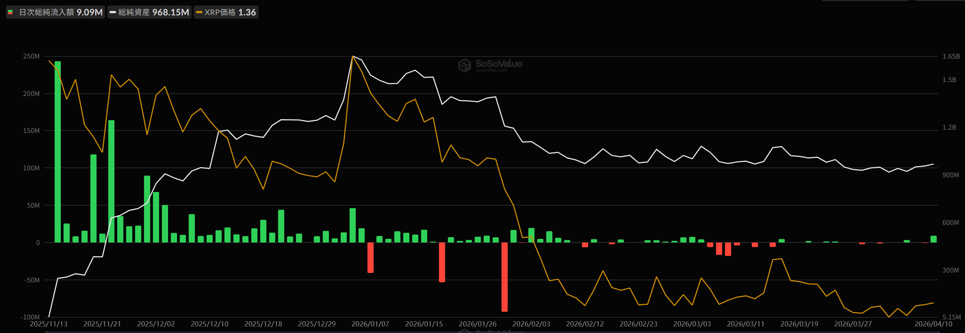Click the 1.65B right axis label

coord(951,56)
